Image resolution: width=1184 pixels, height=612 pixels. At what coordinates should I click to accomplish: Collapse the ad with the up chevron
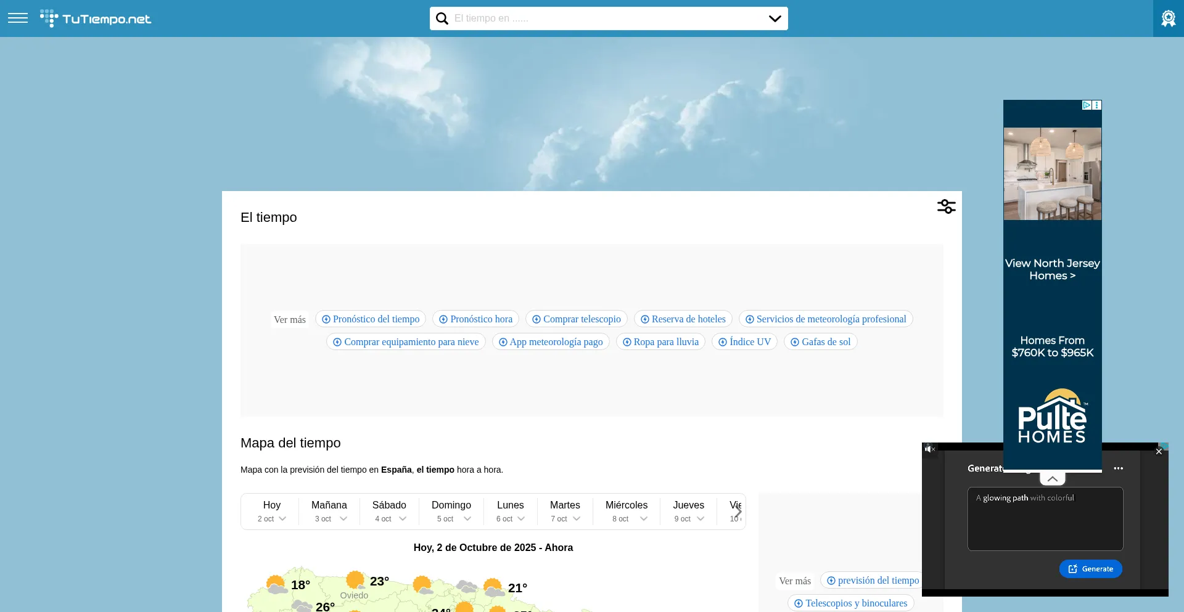pyautogui.click(x=1052, y=479)
